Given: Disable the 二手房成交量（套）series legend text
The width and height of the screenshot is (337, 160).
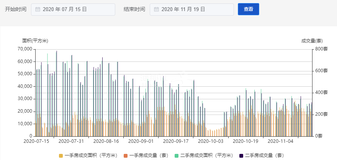Looking at the screenshot, I should [264, 155].
